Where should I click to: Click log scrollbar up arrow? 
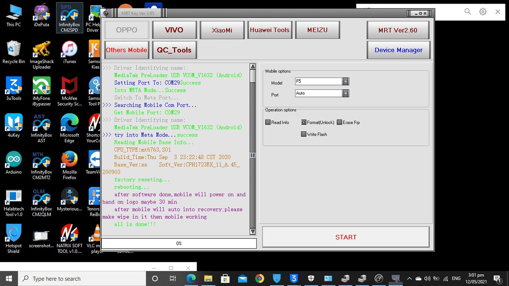(253, 66)
